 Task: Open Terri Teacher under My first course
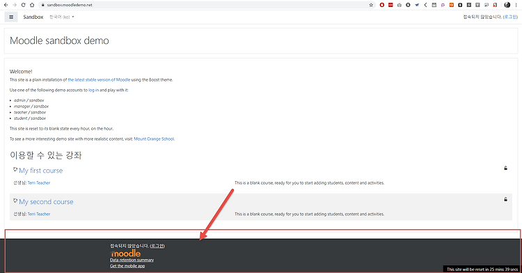pyautogui.click(x=39, y=182)
